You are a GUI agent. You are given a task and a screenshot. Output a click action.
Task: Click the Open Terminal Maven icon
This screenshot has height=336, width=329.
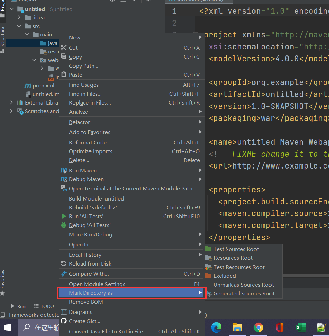click(x=64, y=188)
